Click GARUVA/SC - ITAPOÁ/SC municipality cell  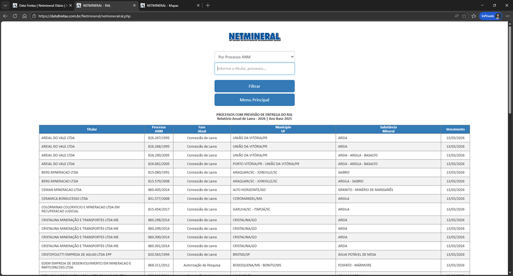pos(283,209)
